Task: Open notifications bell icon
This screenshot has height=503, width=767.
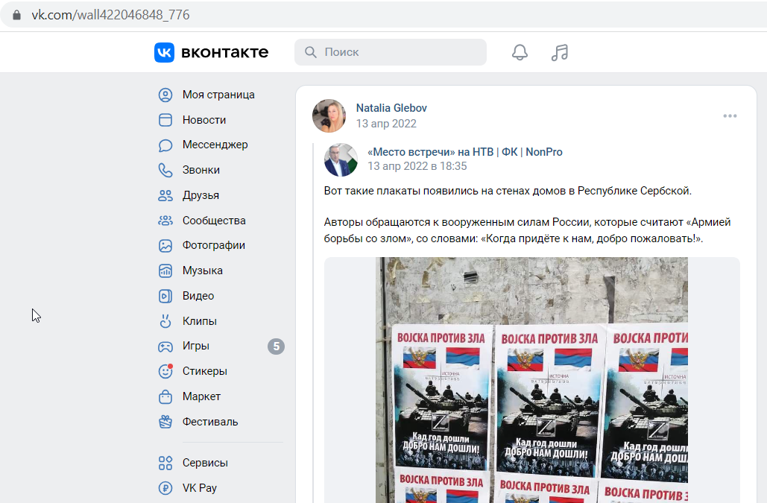Action: point(520,52)
